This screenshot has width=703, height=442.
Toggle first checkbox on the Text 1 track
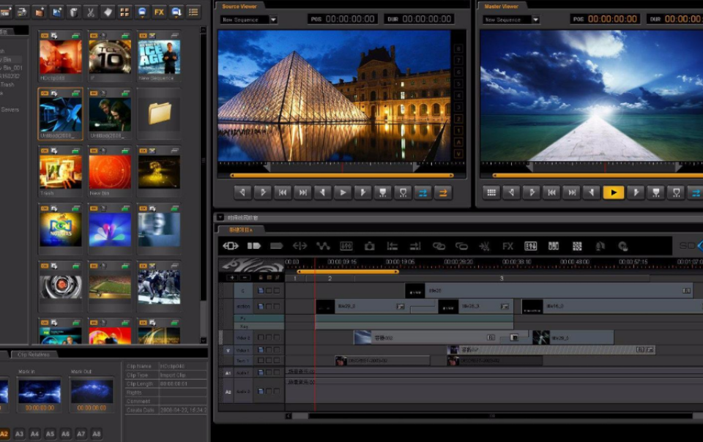pos(261,360)
